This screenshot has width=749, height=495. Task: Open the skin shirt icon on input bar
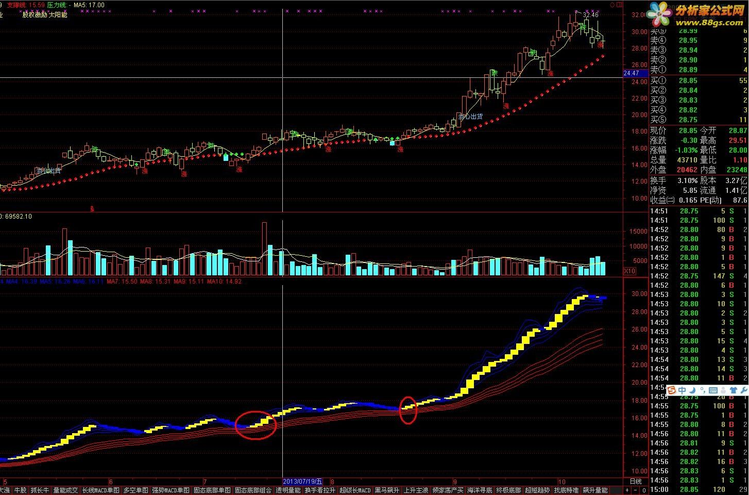[x=734, y=390]
